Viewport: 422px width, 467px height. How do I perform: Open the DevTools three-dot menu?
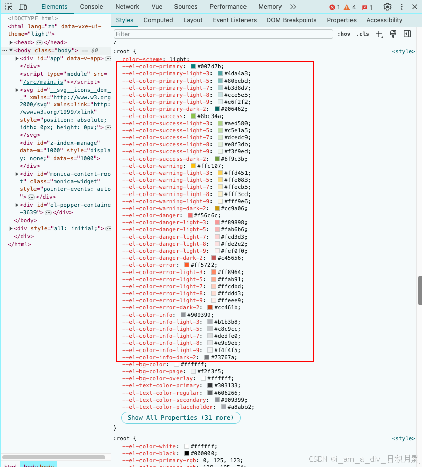tap(402, 7)
